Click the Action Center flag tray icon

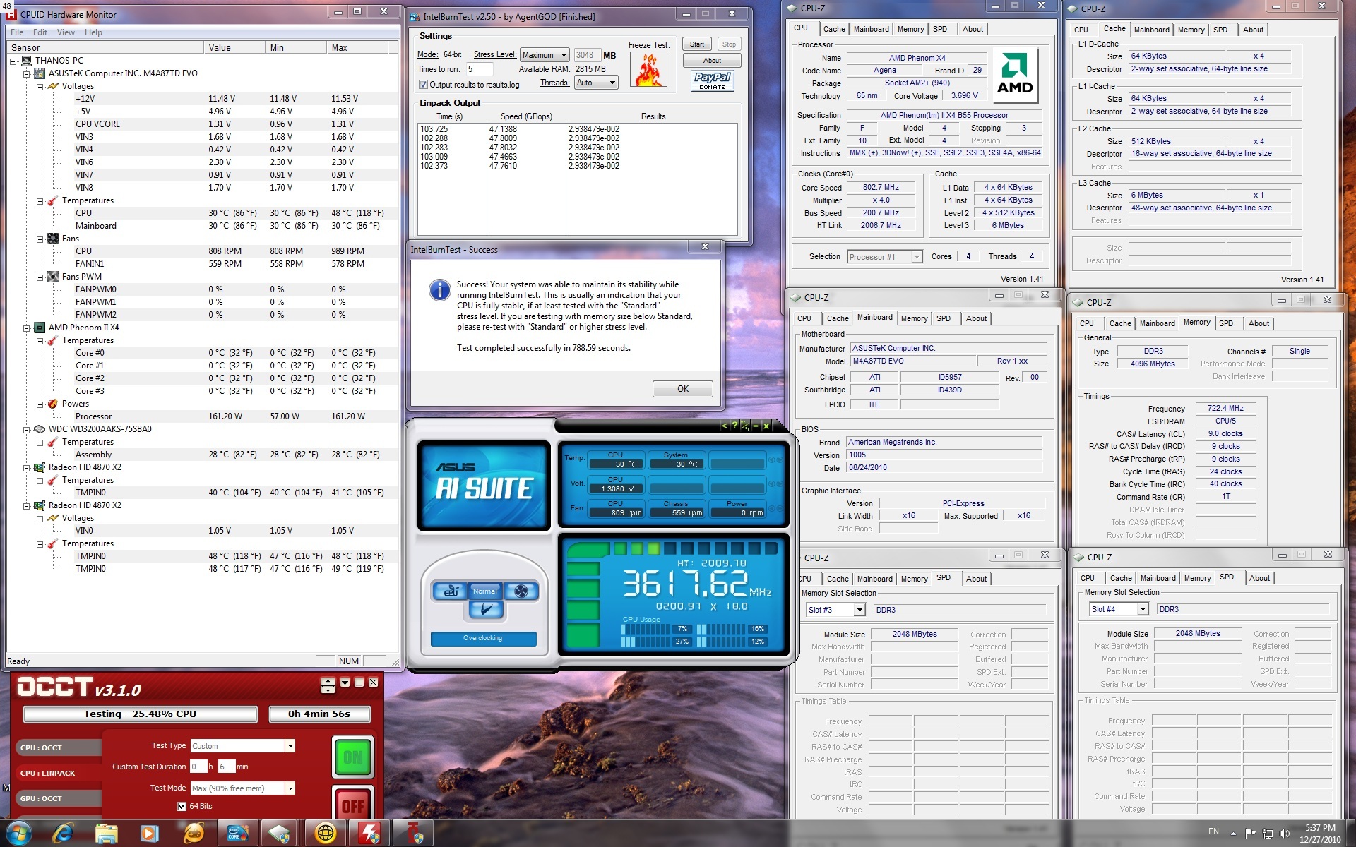pos(1250,834)
